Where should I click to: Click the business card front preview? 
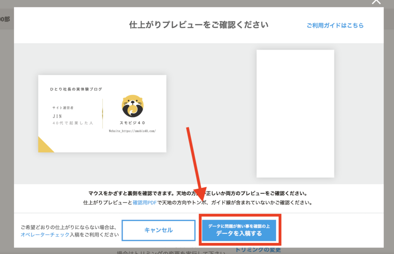tap(102, 114)
